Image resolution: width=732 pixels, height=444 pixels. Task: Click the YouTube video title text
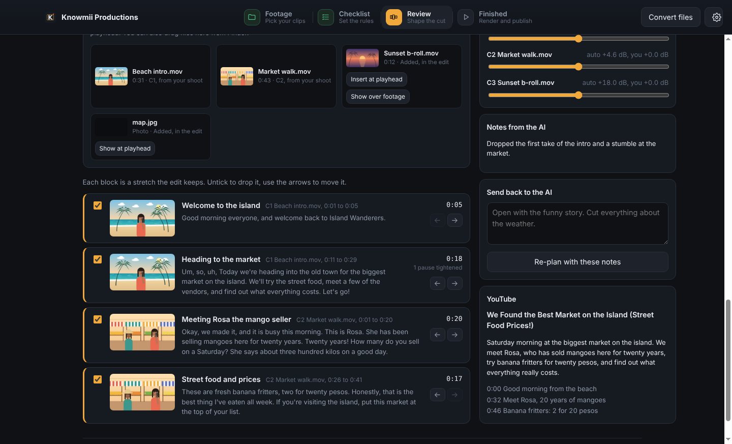click(570, 320)
